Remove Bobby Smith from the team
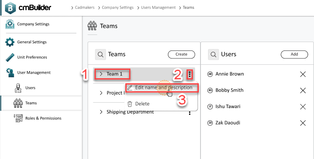This screenshot has height=159, width=314. [x=303, y=90]
